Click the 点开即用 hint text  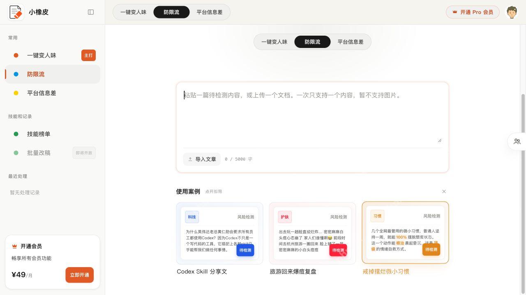click(x=214, y=191)
